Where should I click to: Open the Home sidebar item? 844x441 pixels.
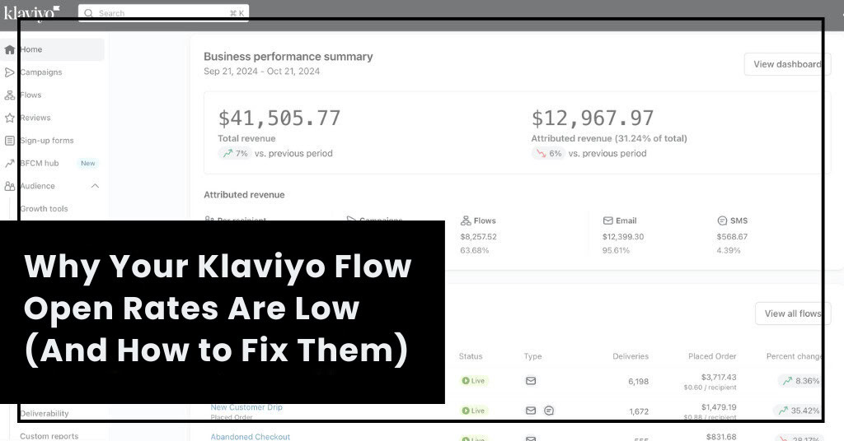[52, 49]
